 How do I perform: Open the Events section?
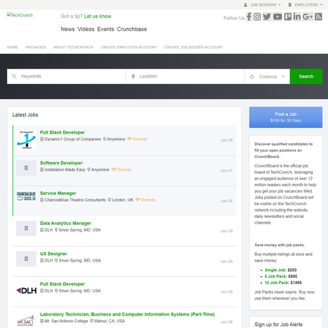coord(106,29)
